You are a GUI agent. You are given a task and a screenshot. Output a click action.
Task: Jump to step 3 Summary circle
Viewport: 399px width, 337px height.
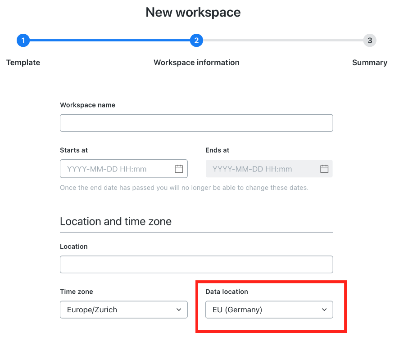point(370,40)
